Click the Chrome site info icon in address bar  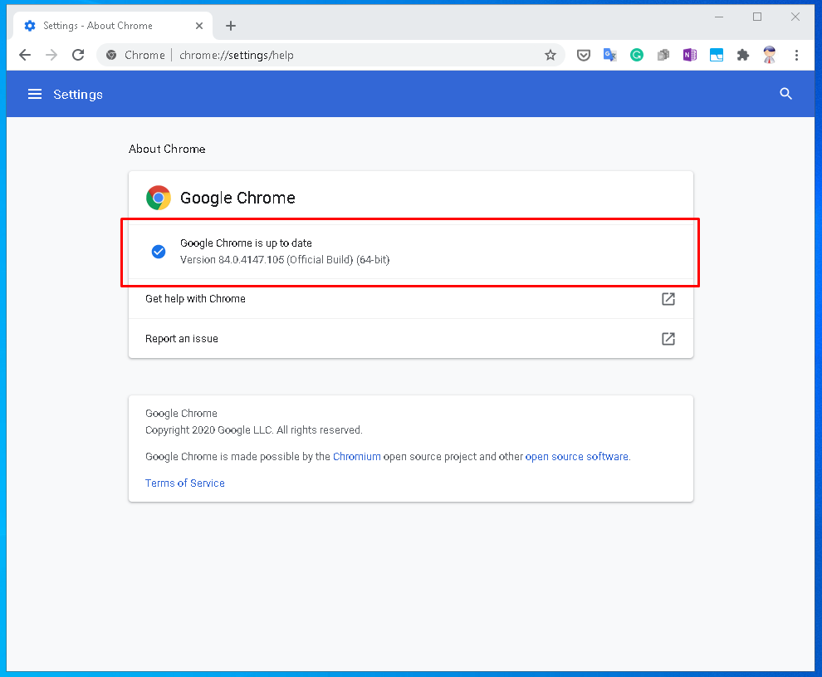click(111, 55)
